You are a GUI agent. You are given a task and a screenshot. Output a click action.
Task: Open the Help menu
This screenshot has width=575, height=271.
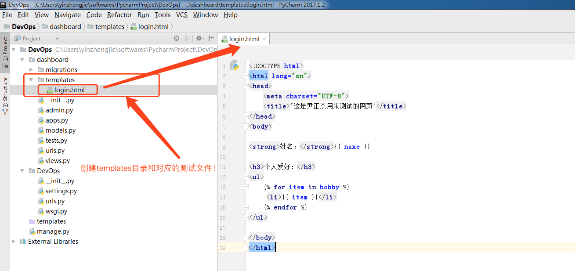pos(231,15)
